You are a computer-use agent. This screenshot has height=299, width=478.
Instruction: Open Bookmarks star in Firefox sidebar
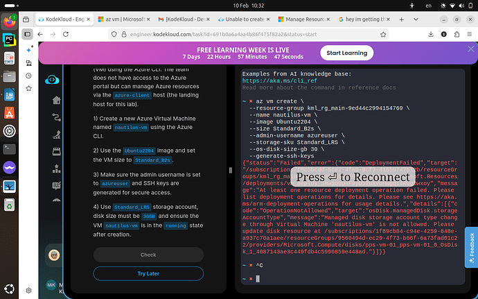tap(28, 89)
